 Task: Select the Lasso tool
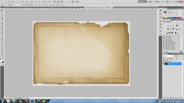pos(2,14)
